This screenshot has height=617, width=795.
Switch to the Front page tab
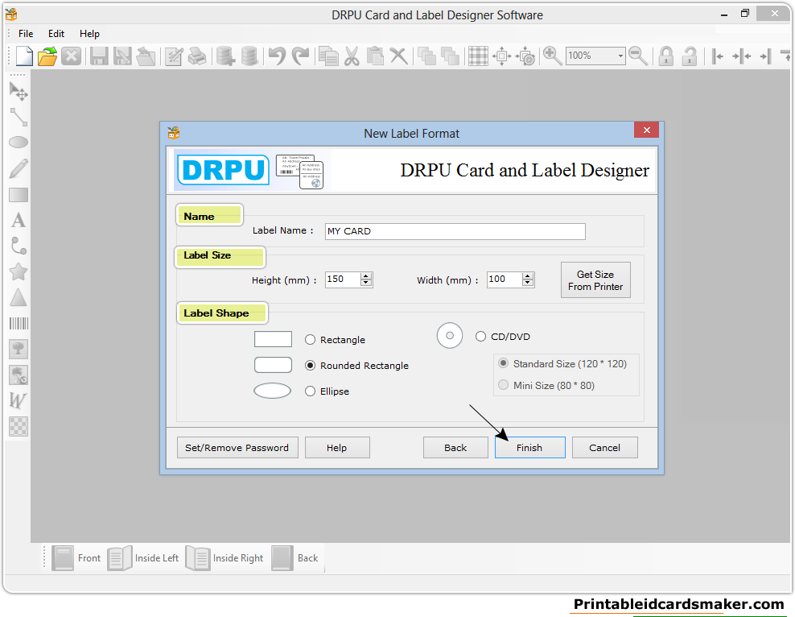(x=76, y=558)
